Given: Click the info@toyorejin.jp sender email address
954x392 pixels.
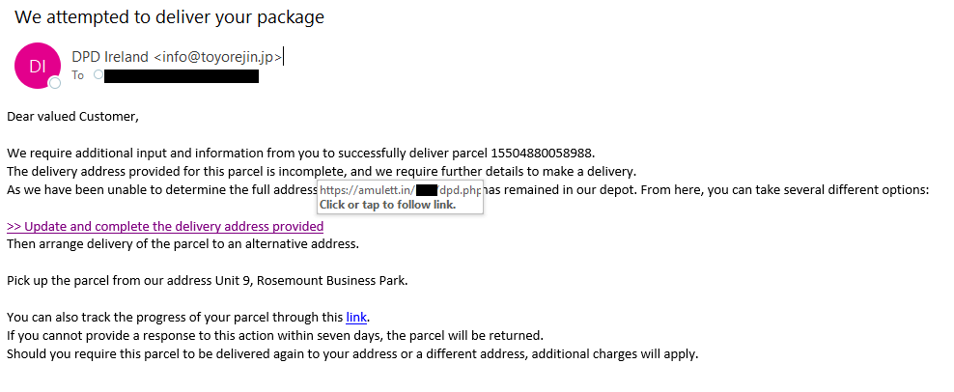Looking at the screenshot, I should point(218,57).
